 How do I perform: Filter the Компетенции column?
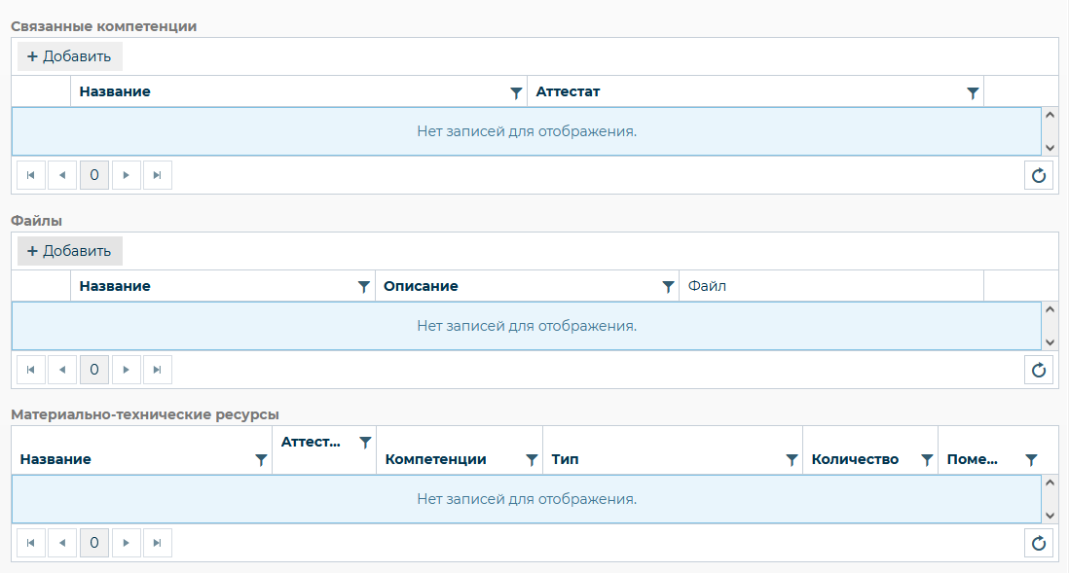coord(532,460)
